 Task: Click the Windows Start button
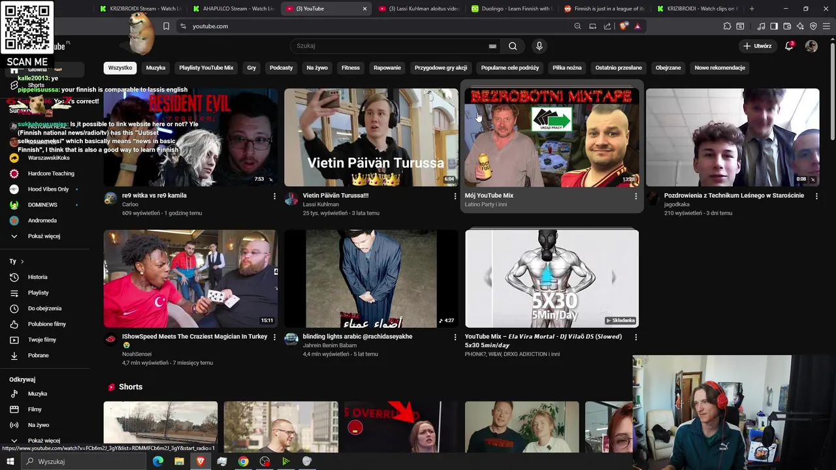pos(10,462)
